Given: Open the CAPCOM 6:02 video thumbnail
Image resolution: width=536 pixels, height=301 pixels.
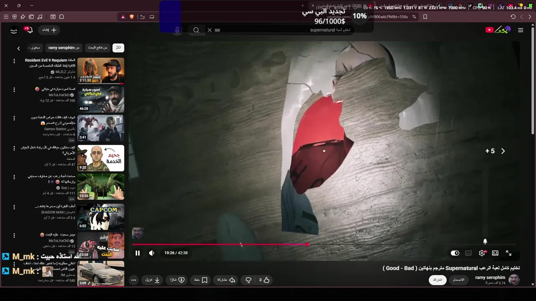Looking at the screenshot, I should click(101, 217).
